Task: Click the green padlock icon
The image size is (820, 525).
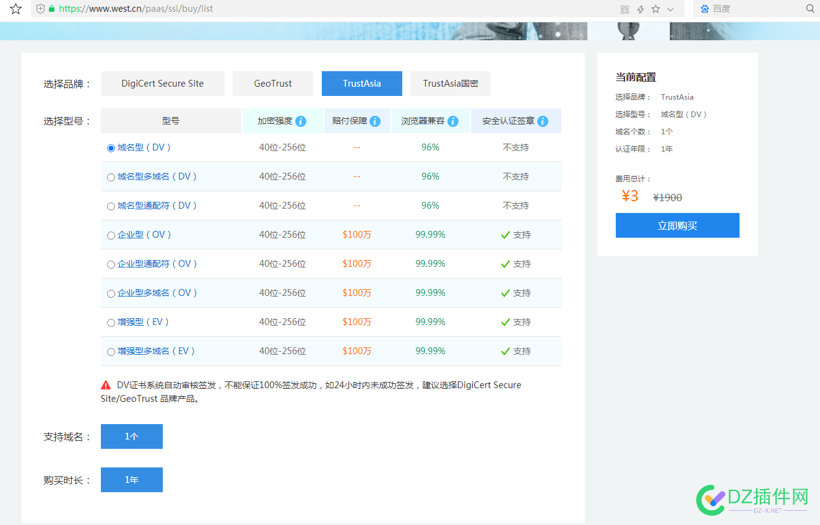Action: coord(51,9)
